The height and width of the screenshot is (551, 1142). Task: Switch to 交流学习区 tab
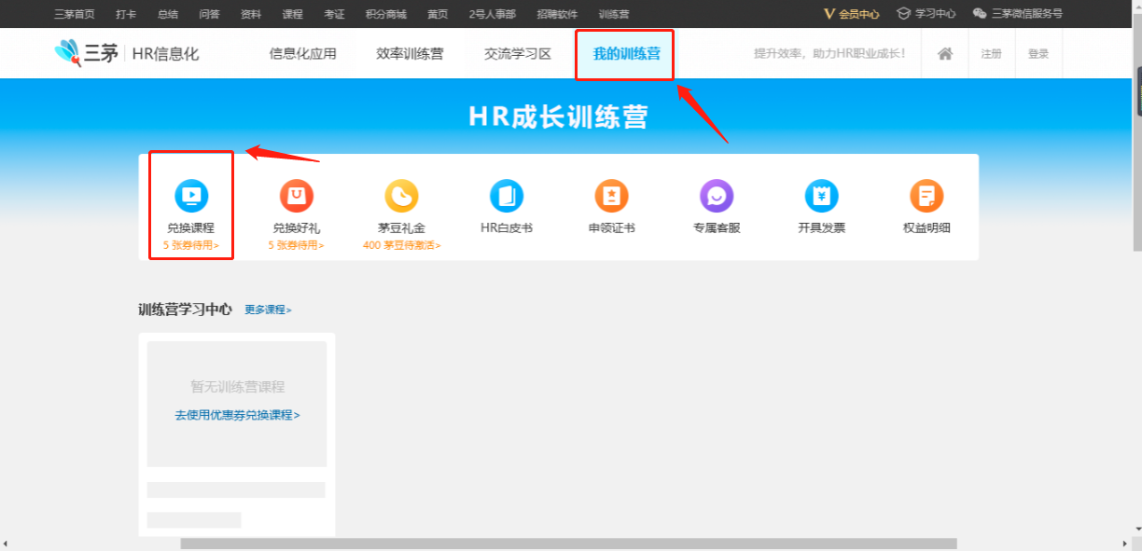click(x=518, y=54)
